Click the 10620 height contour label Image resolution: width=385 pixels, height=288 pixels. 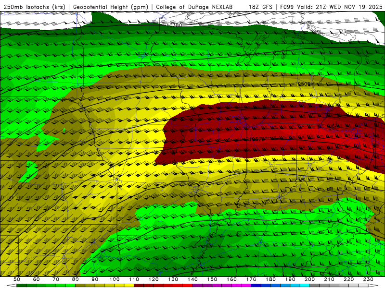click(x=257, y=139)
